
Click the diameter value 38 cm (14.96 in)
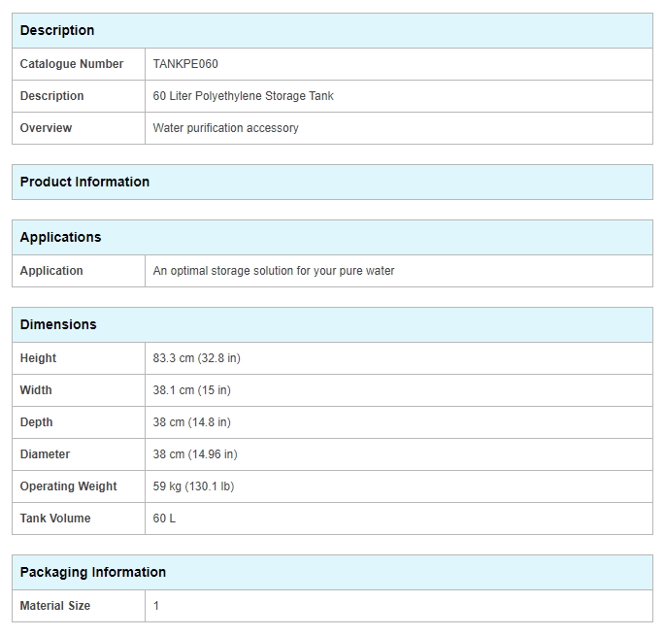coord(194,454)
